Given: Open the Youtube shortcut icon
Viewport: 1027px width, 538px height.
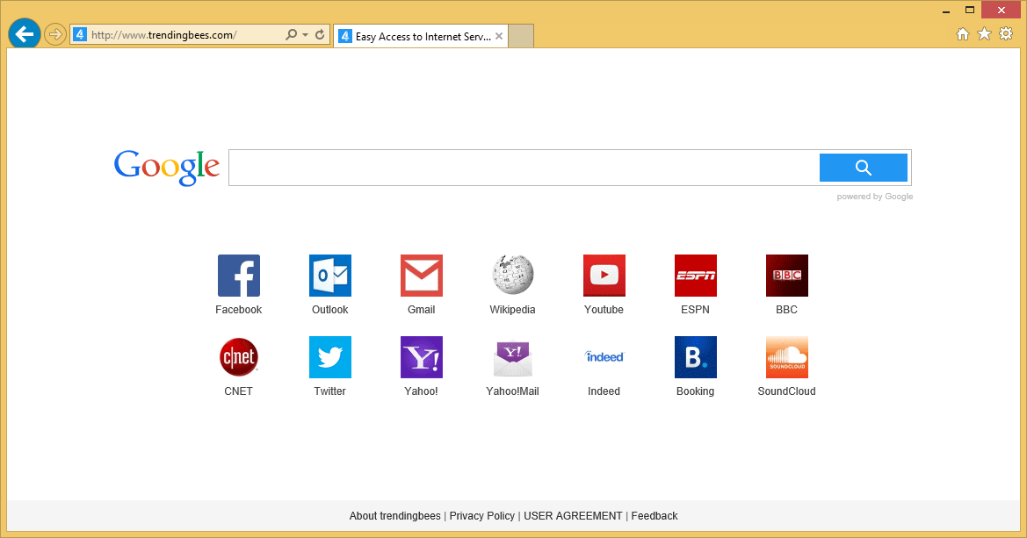Looking at the screenshot, I should 604,276.
